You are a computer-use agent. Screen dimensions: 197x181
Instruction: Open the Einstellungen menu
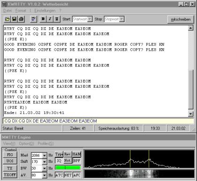[x=45, y=10]
